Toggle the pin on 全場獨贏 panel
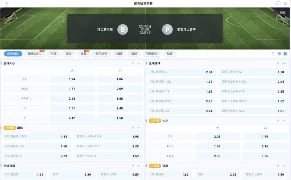291x180 pixels. point(133,166)
